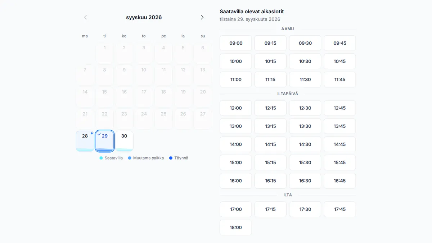Advance to the next month
The width and height of the screenshot is (432, 243).
point(202,17)
